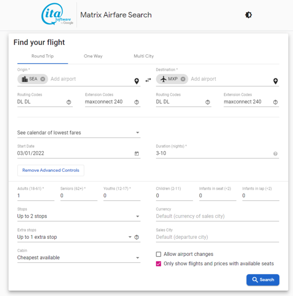The width and height of the screenshot is (293, 296).
Task: Open the Sales City field
Action: (x=217, y=237)
